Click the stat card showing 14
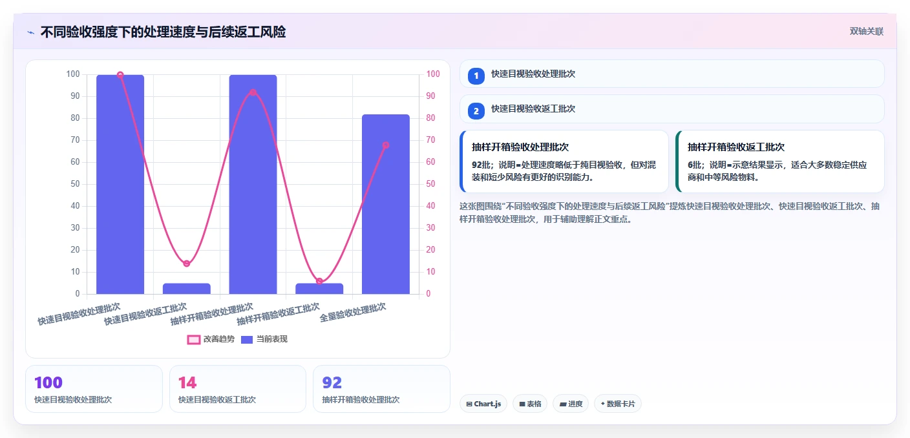Image resolution: width=910 pixels, height=438 pixels. pyautogui.click(x=238, y=389)
